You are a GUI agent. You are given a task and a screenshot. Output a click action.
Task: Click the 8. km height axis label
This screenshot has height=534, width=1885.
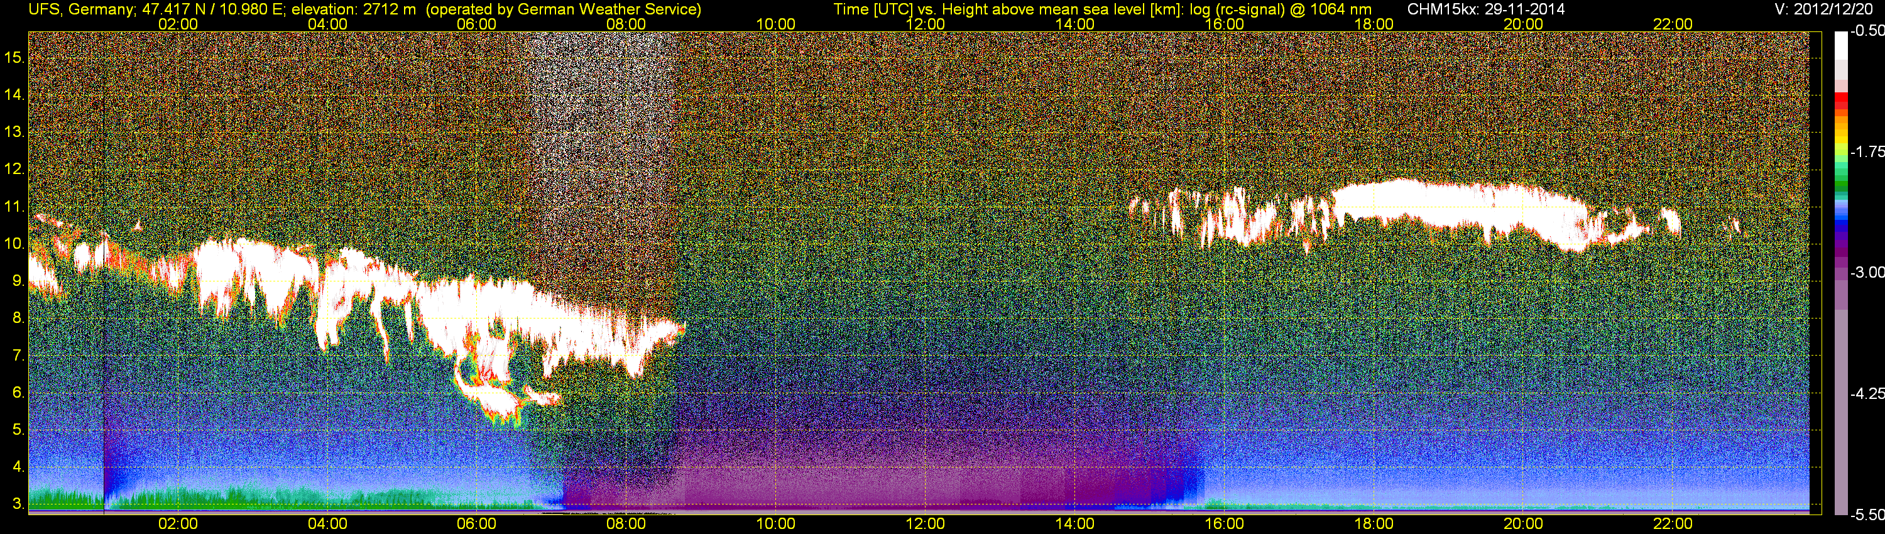[18, 319]
